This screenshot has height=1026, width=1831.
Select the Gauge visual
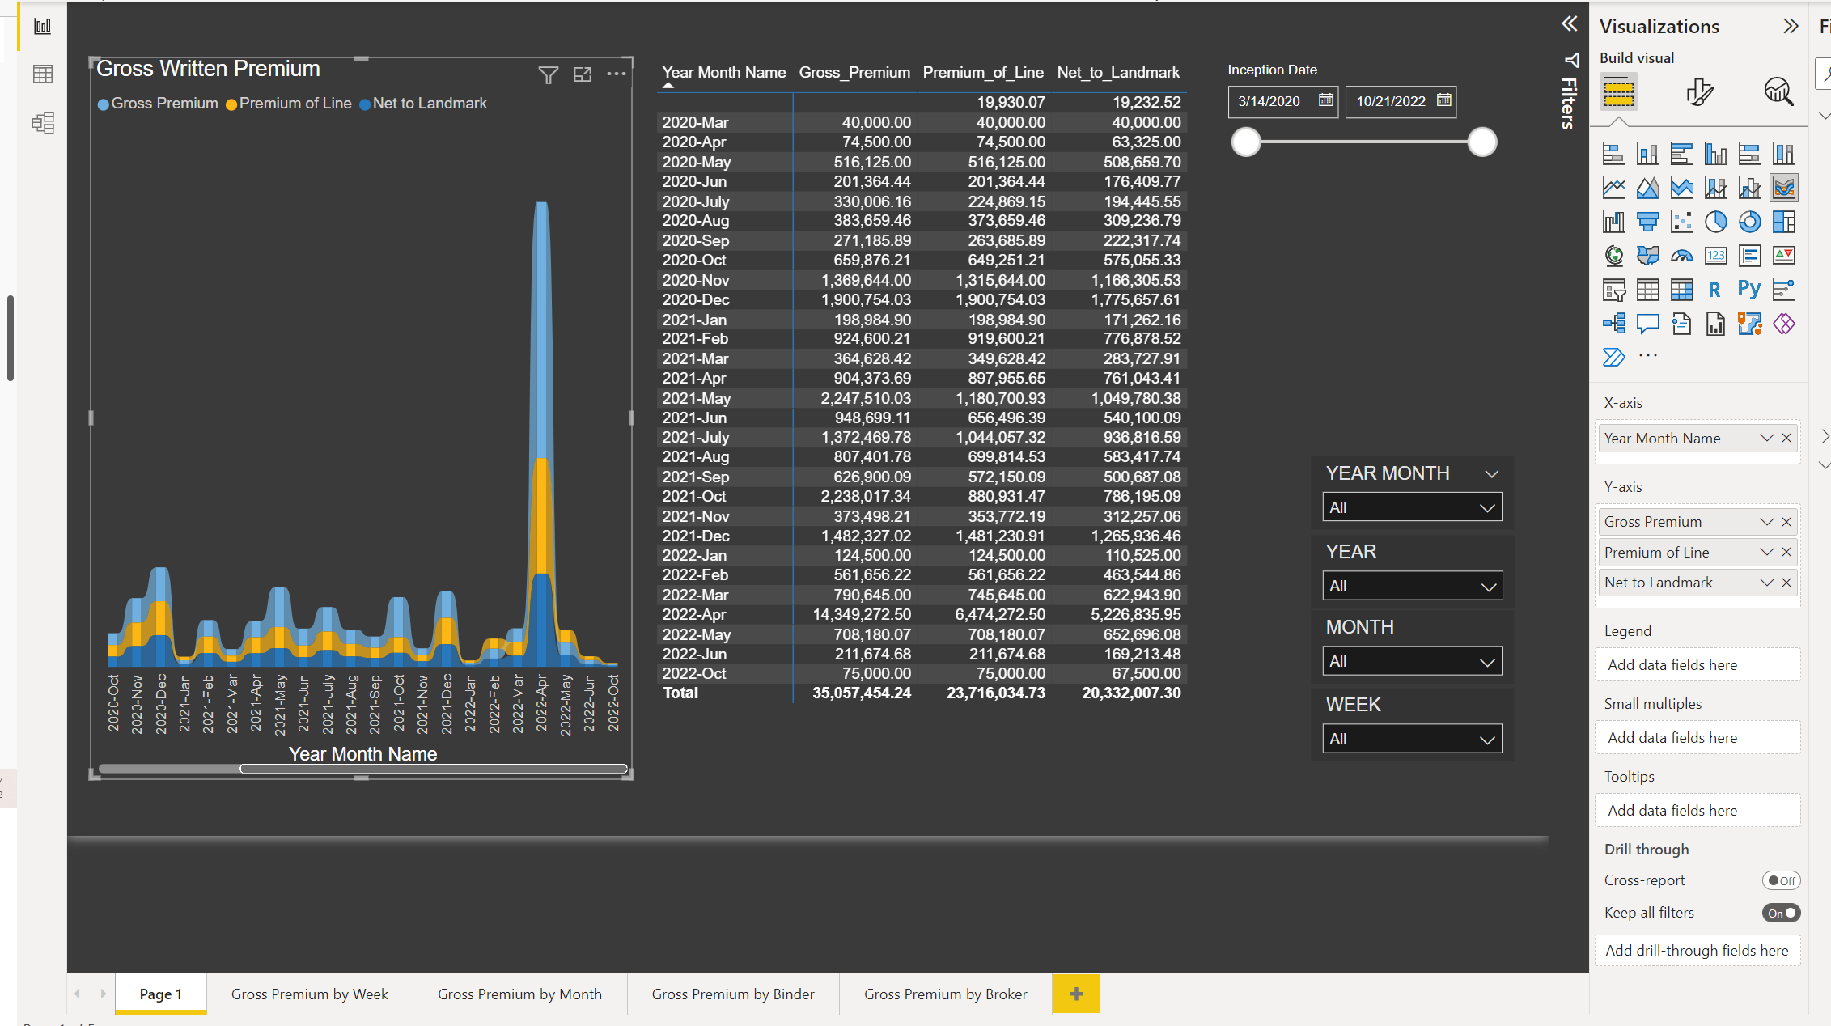pyautogui.click(x=1682, y=255)
